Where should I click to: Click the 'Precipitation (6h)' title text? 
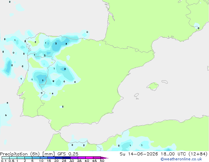[20, 154]
